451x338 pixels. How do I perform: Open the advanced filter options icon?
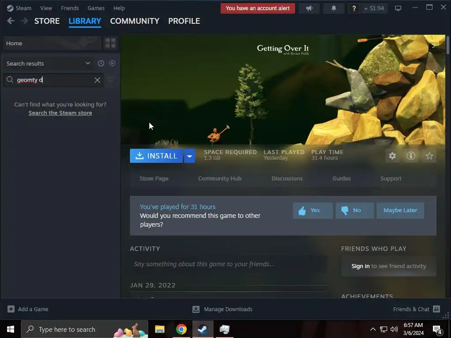pyautogui.click(x=111, y=80)
